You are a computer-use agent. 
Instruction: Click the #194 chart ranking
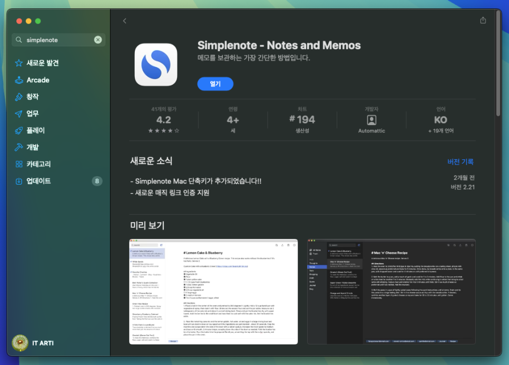coord(302,120)
